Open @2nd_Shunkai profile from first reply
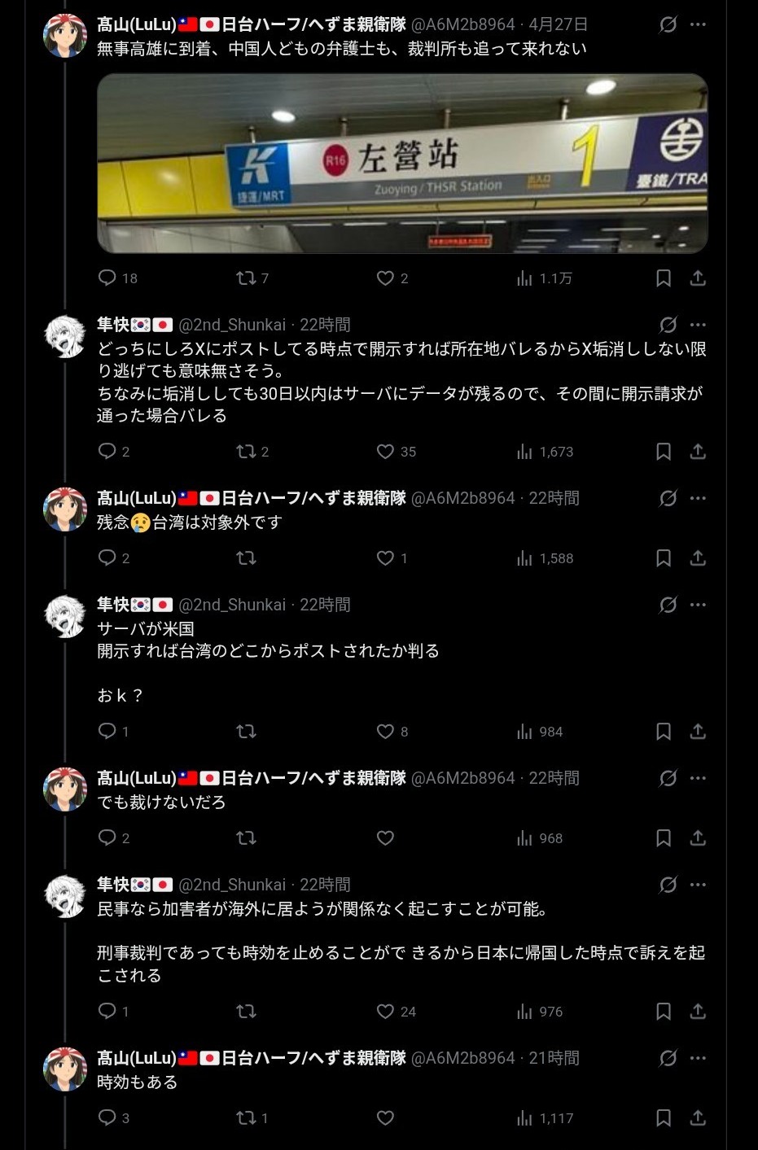 (232, 325)
